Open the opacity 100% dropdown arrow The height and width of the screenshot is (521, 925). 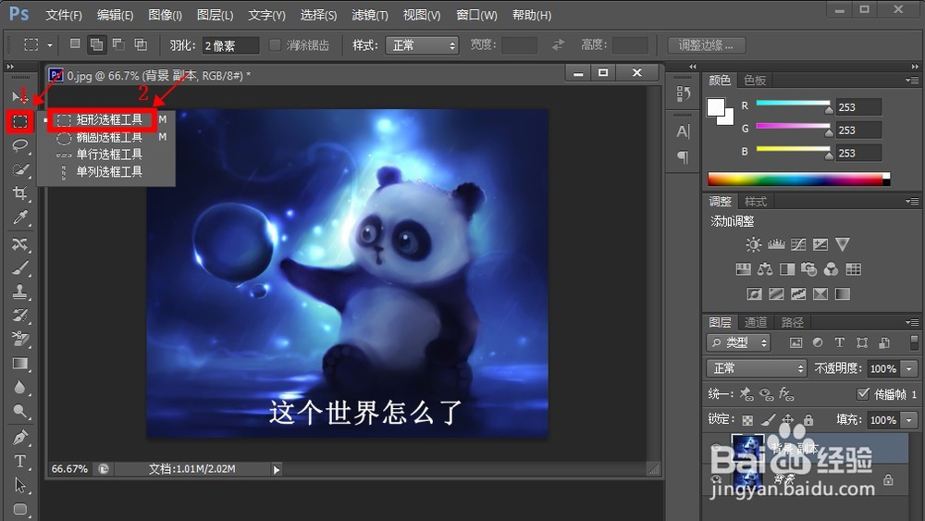[x=909, y=368]
